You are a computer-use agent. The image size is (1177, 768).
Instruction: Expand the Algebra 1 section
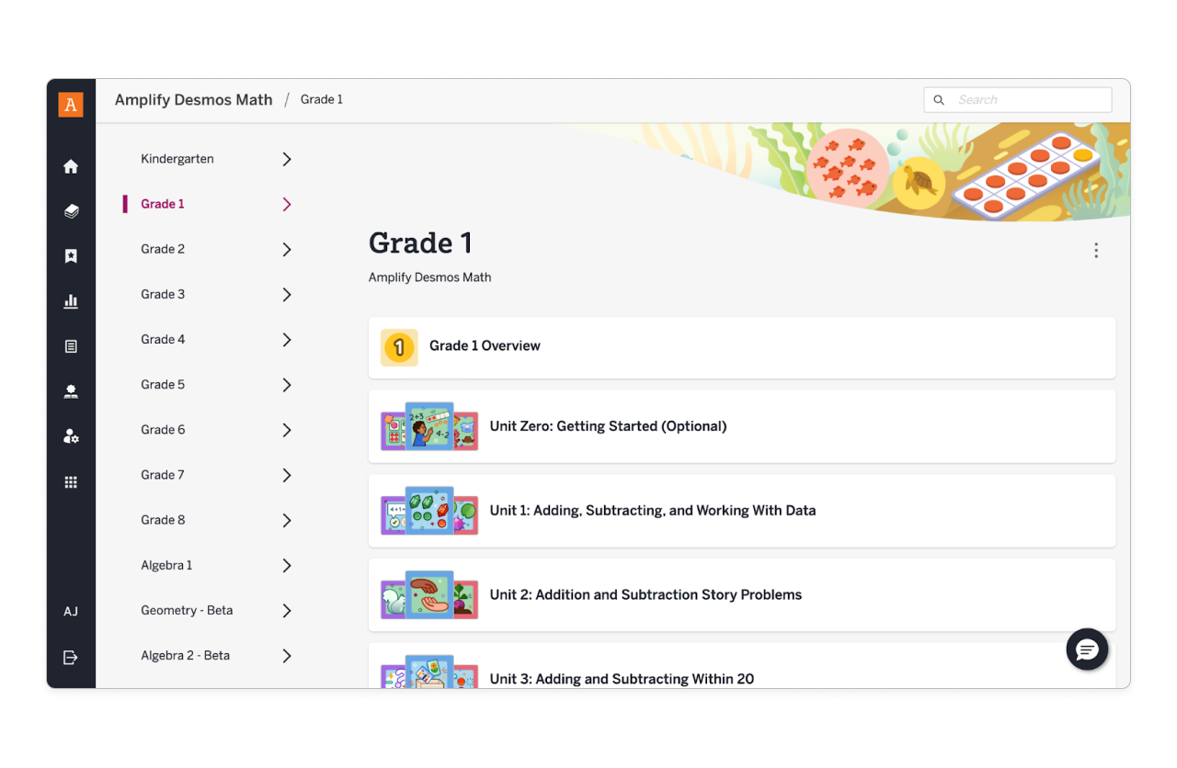coord(286,565)
